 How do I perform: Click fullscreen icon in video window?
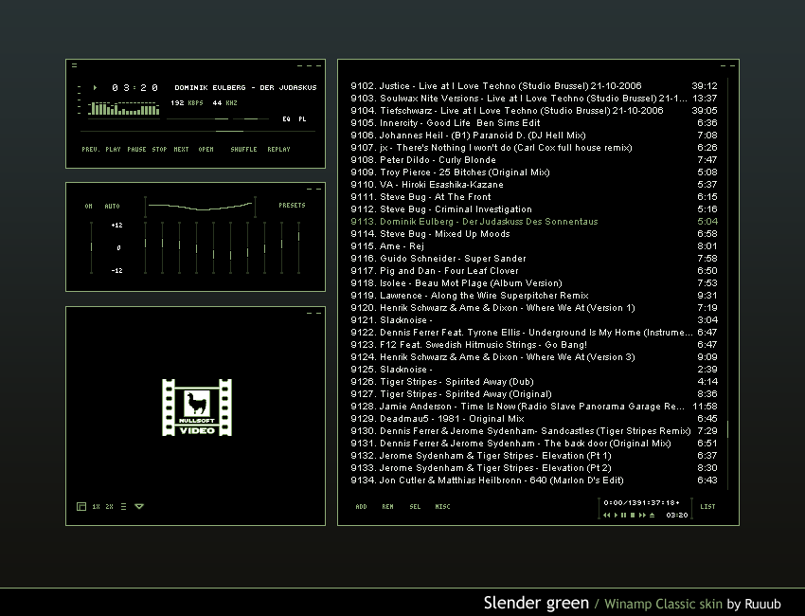[81, 507]
